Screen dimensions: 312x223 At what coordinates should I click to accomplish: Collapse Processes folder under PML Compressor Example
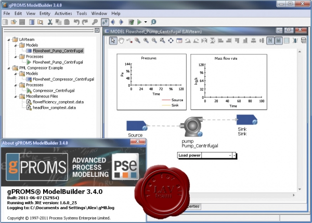15,86
